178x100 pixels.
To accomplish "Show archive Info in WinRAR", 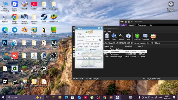I will click(x=128, y=37).
